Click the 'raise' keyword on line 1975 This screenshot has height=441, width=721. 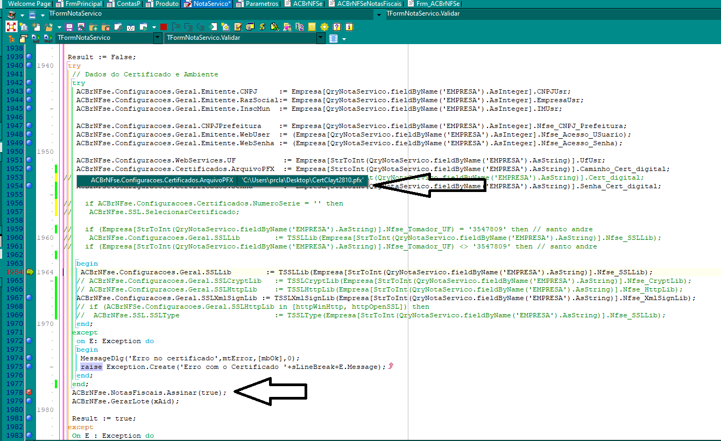[91, 367]
